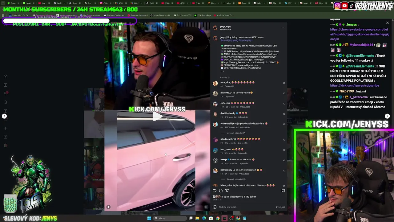Screen dimensions: 394x222
Task: Open the Windows Start button
Action: tap(149, 218)
